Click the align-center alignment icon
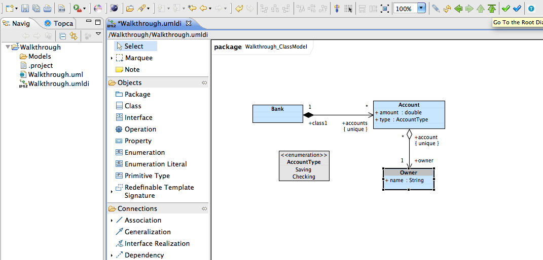This screenshot has width=543, height=260. [337, 8]
